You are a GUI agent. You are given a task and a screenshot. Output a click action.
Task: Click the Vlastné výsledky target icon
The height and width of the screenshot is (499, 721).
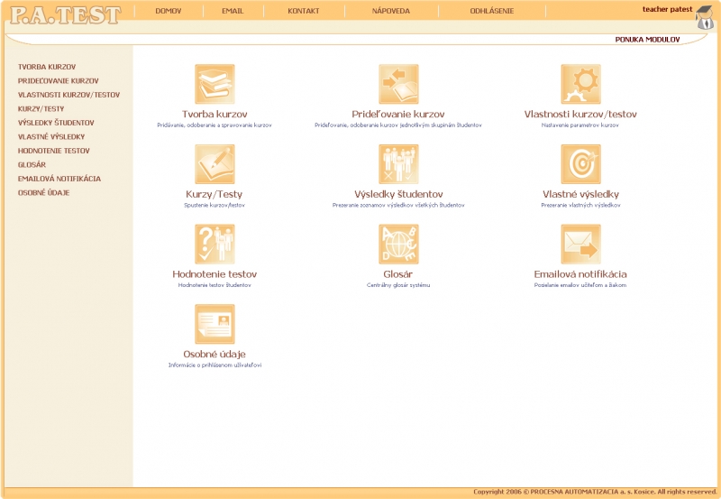click(580, 164)
